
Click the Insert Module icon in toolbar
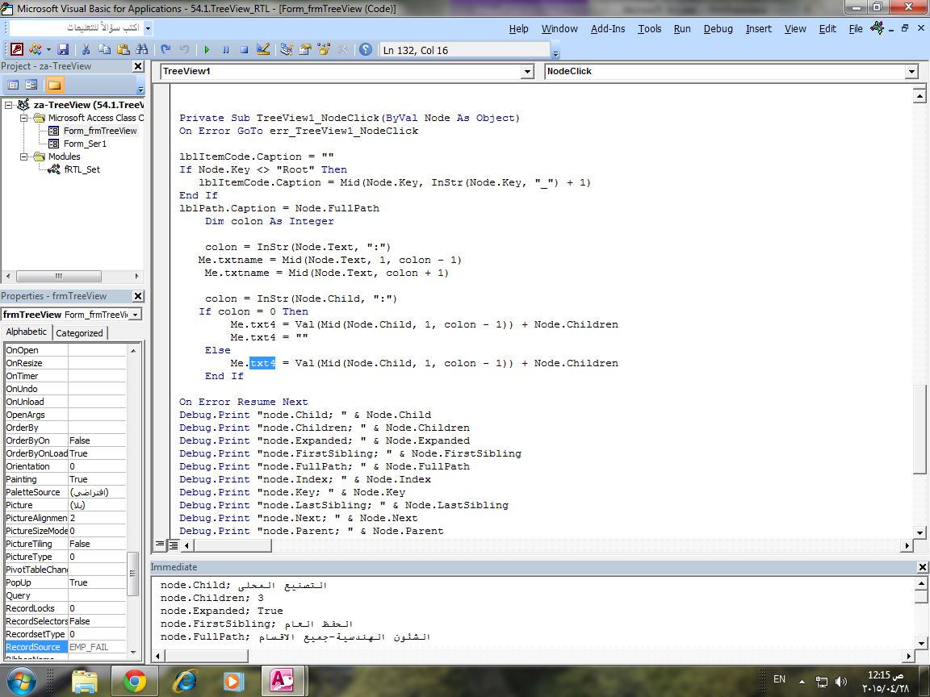(x=36, y=49)
